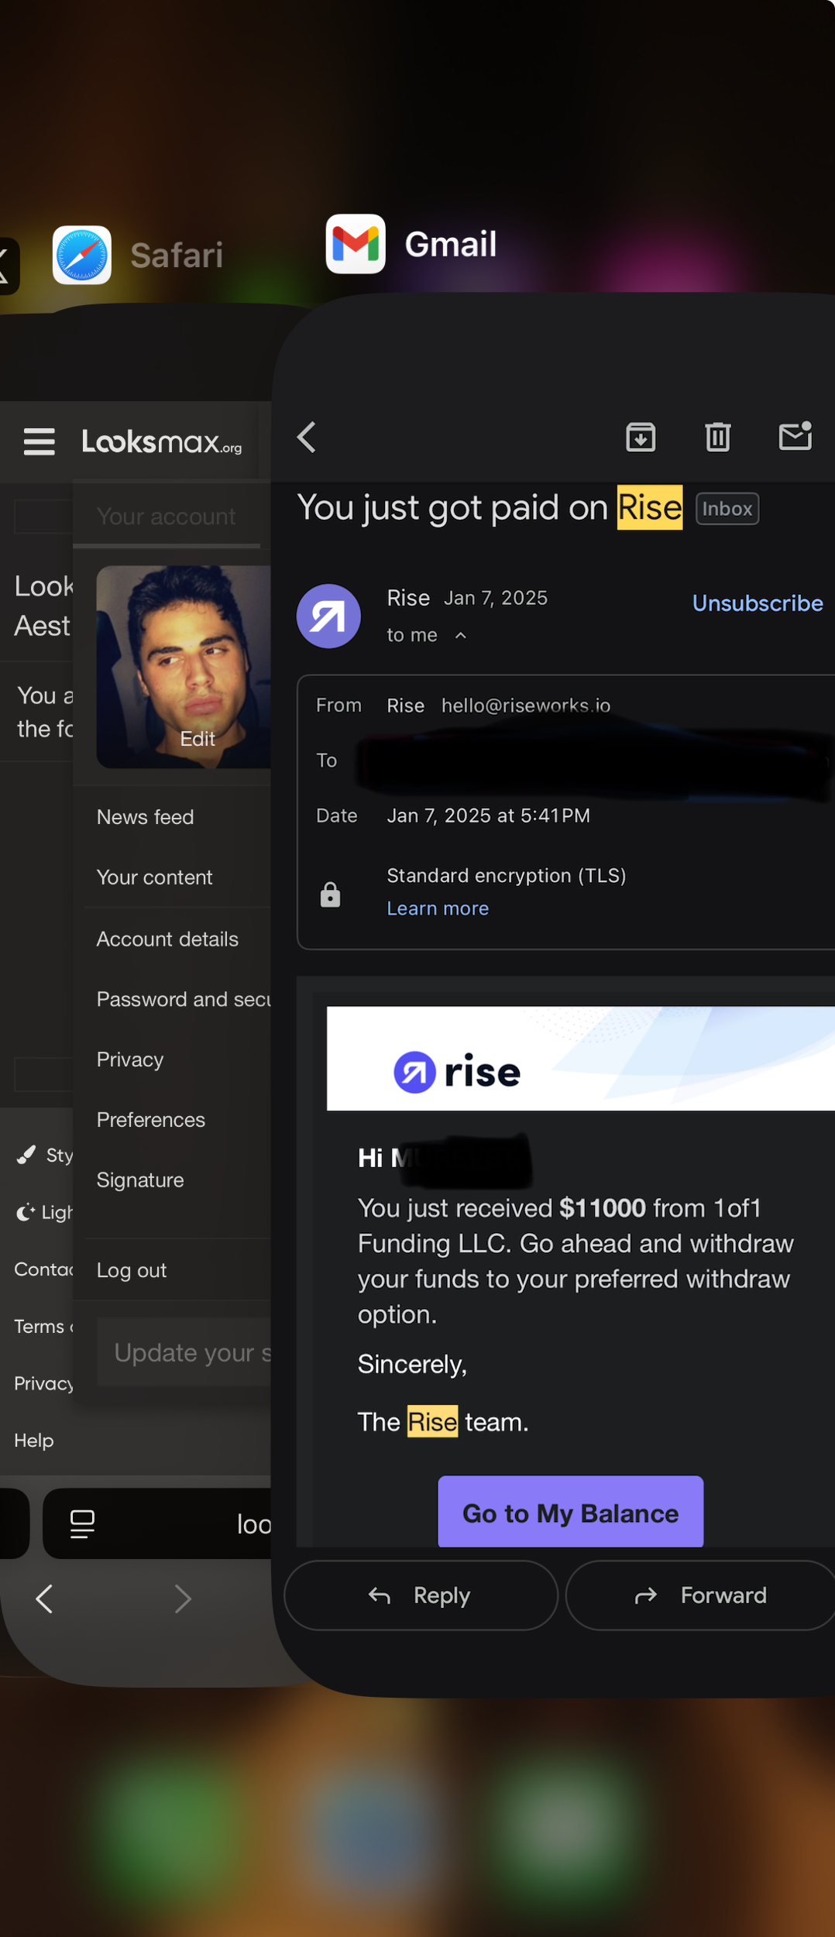
Task: Select Preferences in account menu
Action: click(x=151, y=1120)
